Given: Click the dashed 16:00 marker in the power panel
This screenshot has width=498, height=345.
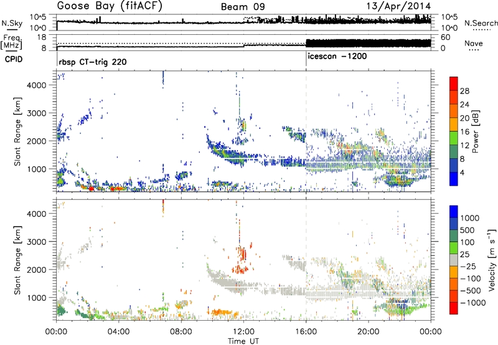Looking at the screenshot, I should tap(306, 131).
